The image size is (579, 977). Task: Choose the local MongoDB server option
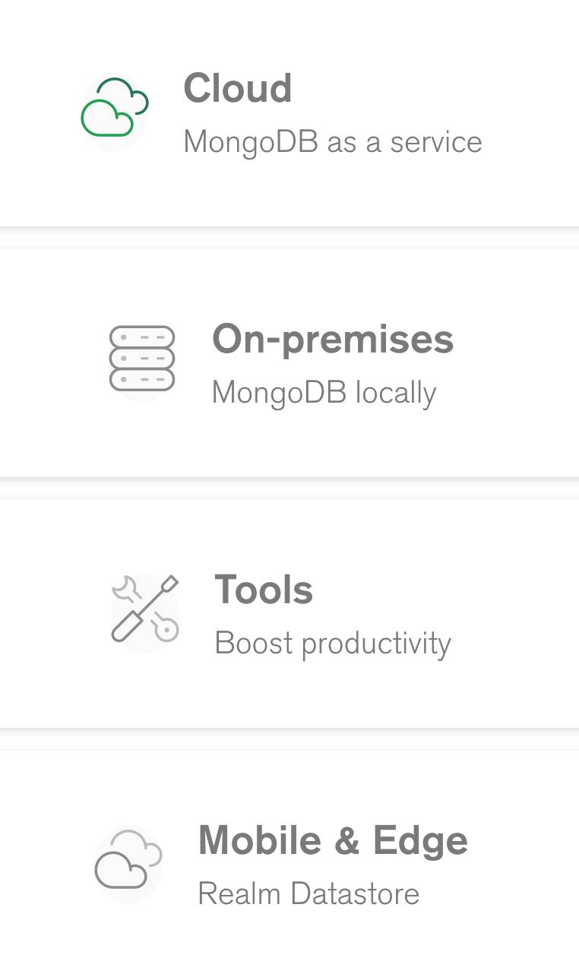(289, 363)
